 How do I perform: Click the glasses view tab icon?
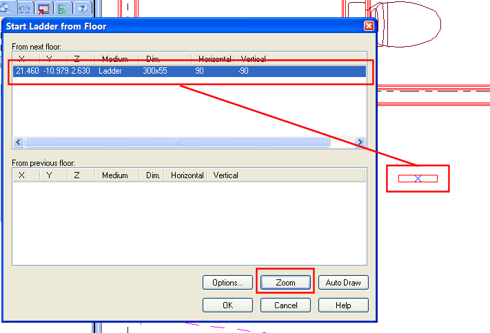pyautogui.click(x=25, y=9)
